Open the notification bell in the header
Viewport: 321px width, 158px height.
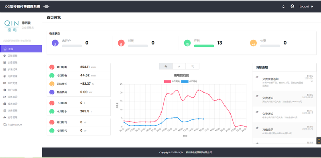283,6
